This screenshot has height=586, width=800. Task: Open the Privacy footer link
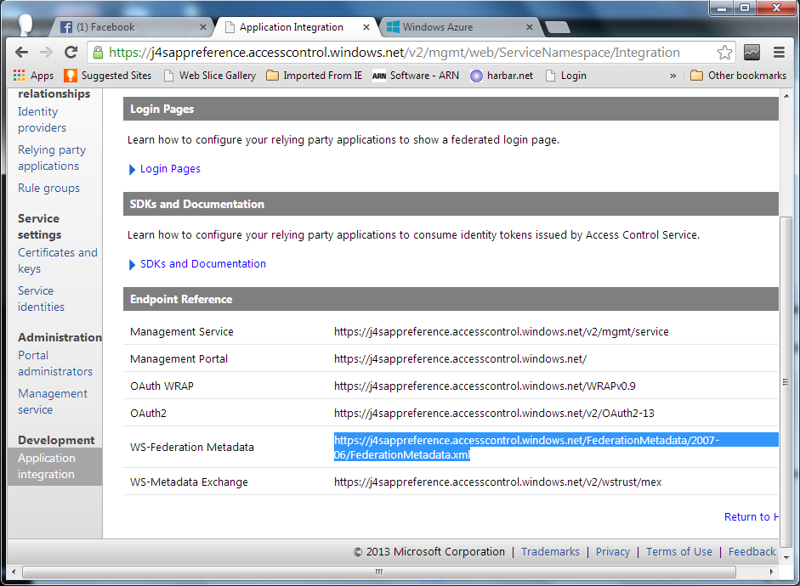point(613,552)
